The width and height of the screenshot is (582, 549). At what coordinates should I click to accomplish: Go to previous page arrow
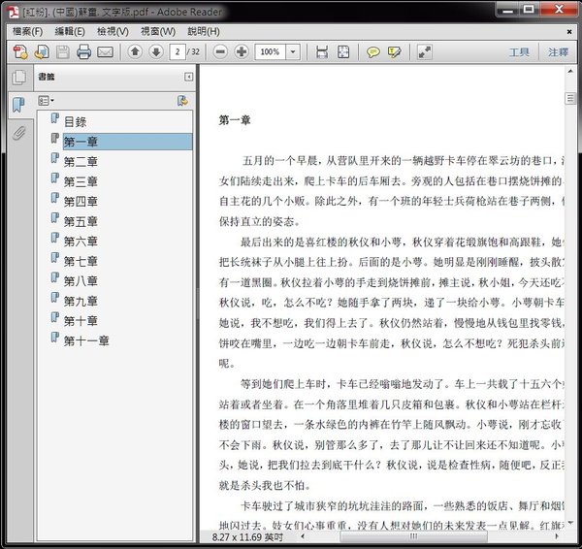(x=135, y=51)
